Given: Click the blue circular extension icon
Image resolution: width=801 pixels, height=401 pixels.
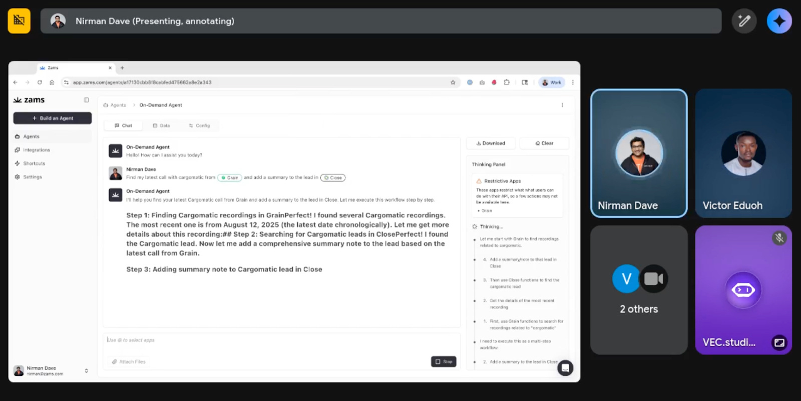Looking at the screenshot, I should [x=470, y=82].
